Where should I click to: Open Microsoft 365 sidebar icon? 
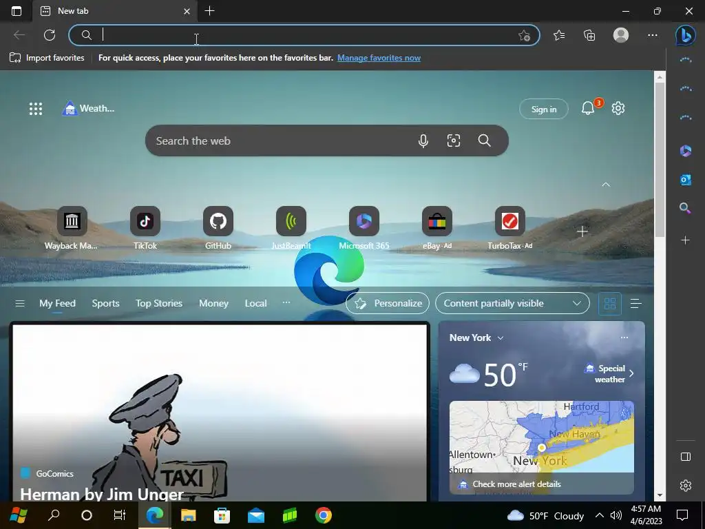point(685,151)
